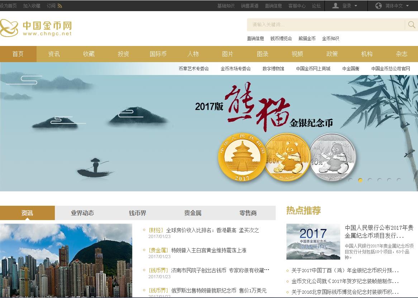
Task: Open the 资讯 navigation menu item
Action: [x=54, y=54]
